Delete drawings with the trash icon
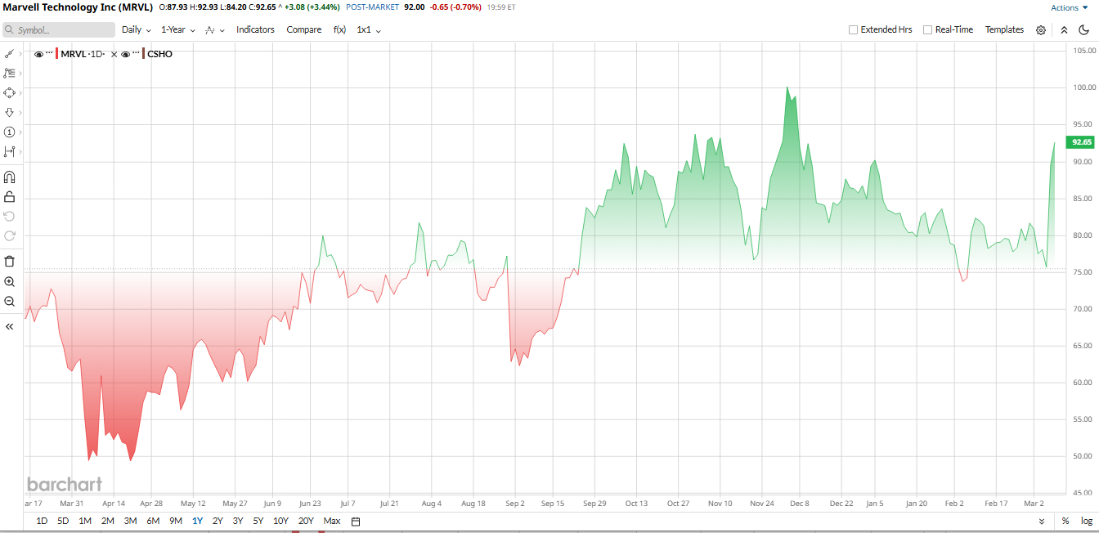1099x533 pixels. point(10,262)
